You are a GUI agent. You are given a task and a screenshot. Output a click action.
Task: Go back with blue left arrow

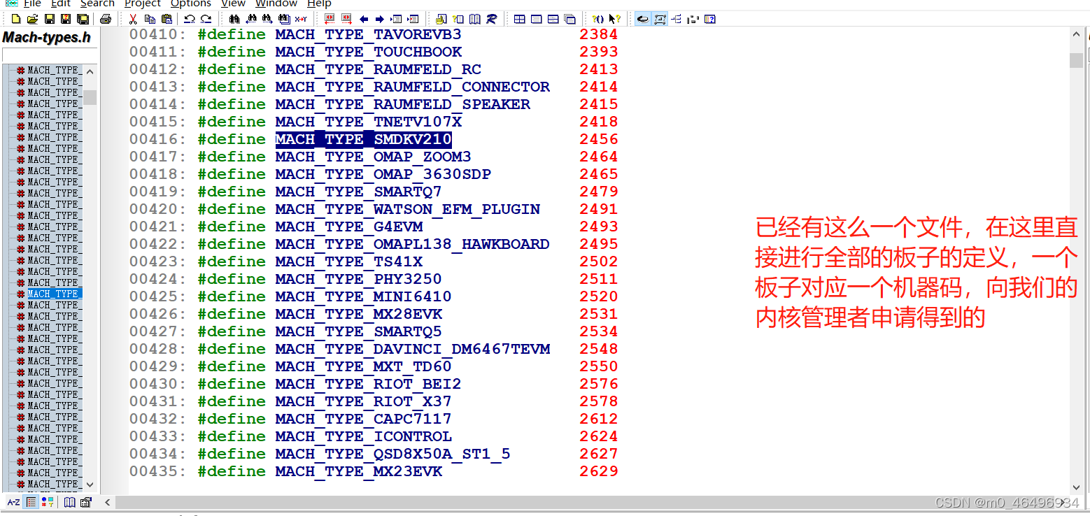click(364, 19)
